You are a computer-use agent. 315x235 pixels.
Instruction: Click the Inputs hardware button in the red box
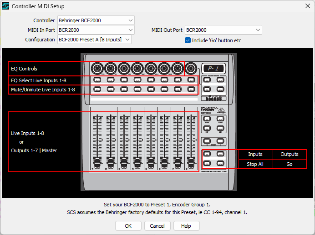tap(207, 154)
